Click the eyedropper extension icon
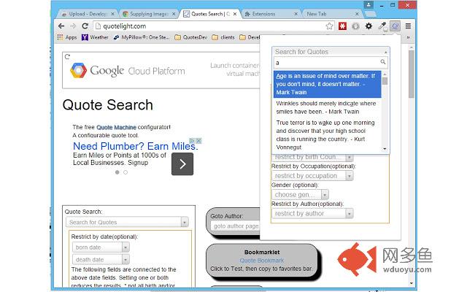 point(382,26)
